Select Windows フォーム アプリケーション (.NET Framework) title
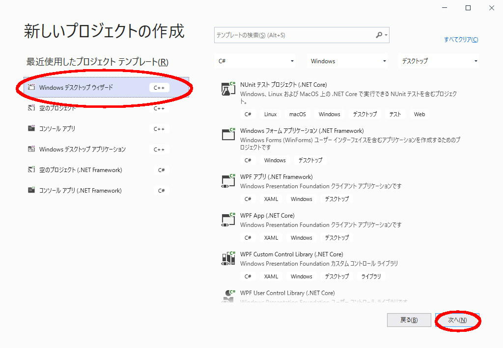Viewport: 503px width, 348px height. coord(302,130)
